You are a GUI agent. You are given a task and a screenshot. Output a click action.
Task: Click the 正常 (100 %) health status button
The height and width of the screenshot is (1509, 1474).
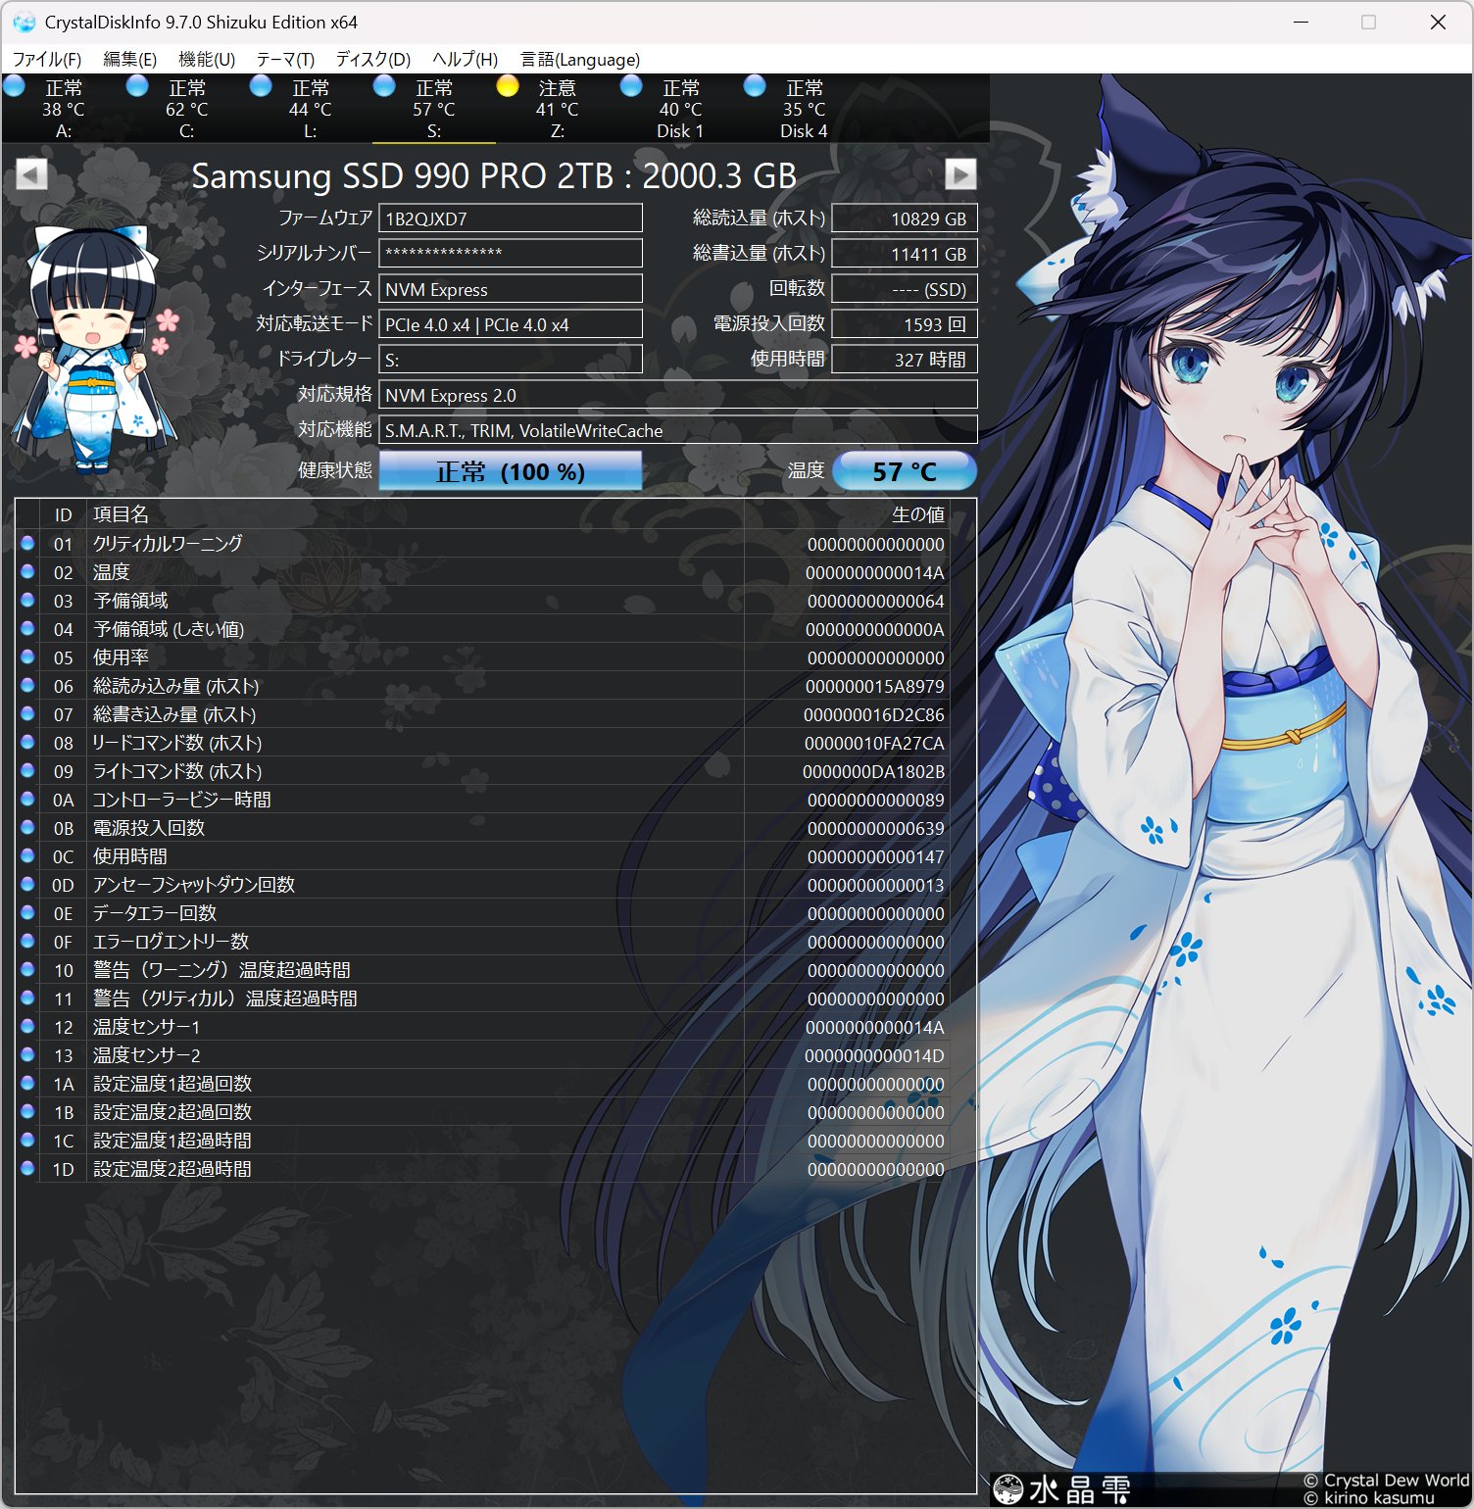511,471
